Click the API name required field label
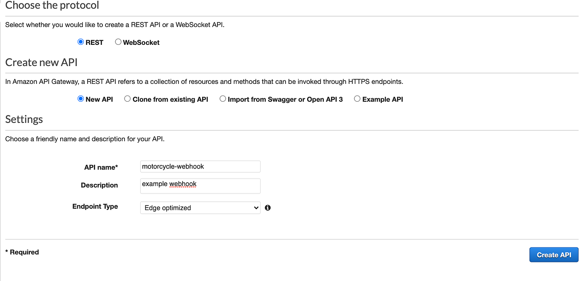 tap(101, 167)
